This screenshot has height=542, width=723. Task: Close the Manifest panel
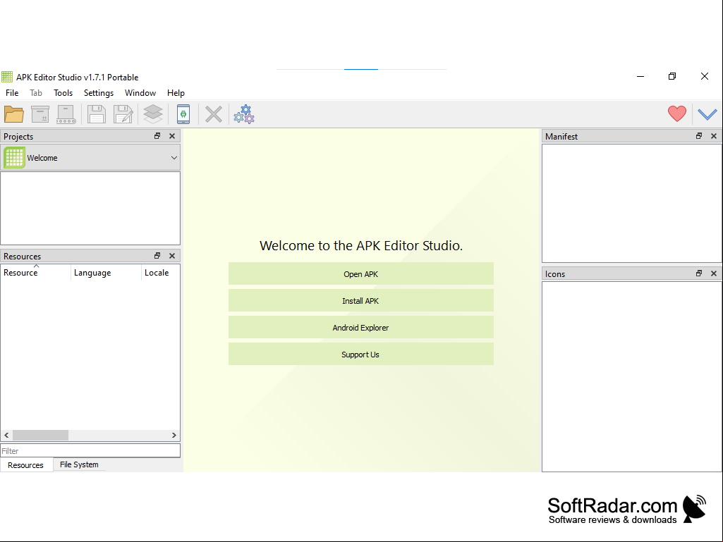(714, 136)
